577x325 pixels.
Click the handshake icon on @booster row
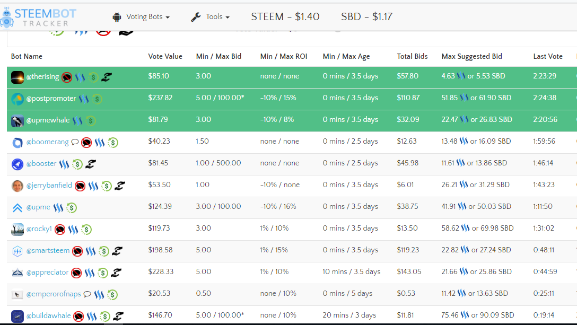[x=91, y=164]
